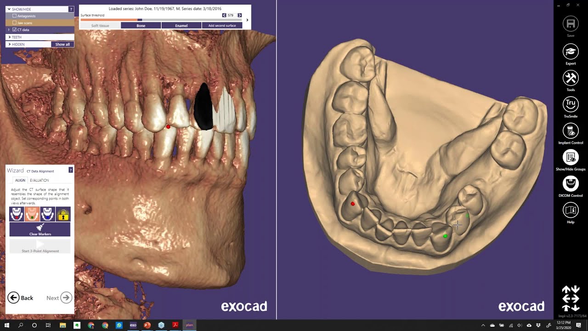Screen dimensions: 588x331
Task: Open Expert mode
Action: pyautogui.click(x=571, y=51)
